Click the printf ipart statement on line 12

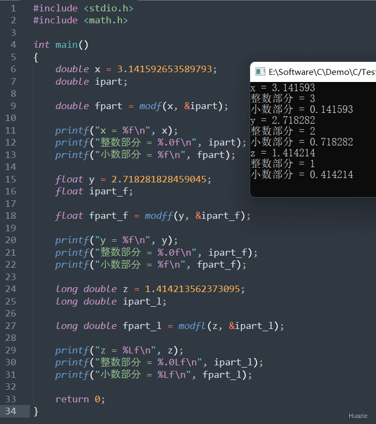point(151,142)
